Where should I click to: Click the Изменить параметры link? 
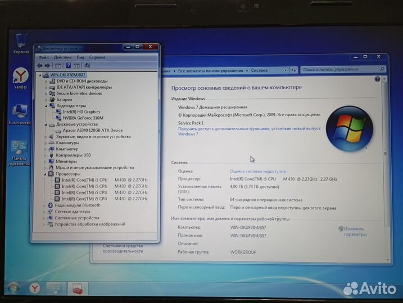click(x=355, y=231)
